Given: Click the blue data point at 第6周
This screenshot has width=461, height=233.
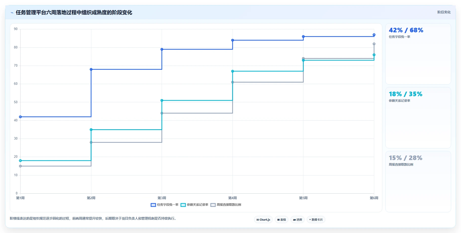Looking at the screenshot, I should tap(374, 35).
